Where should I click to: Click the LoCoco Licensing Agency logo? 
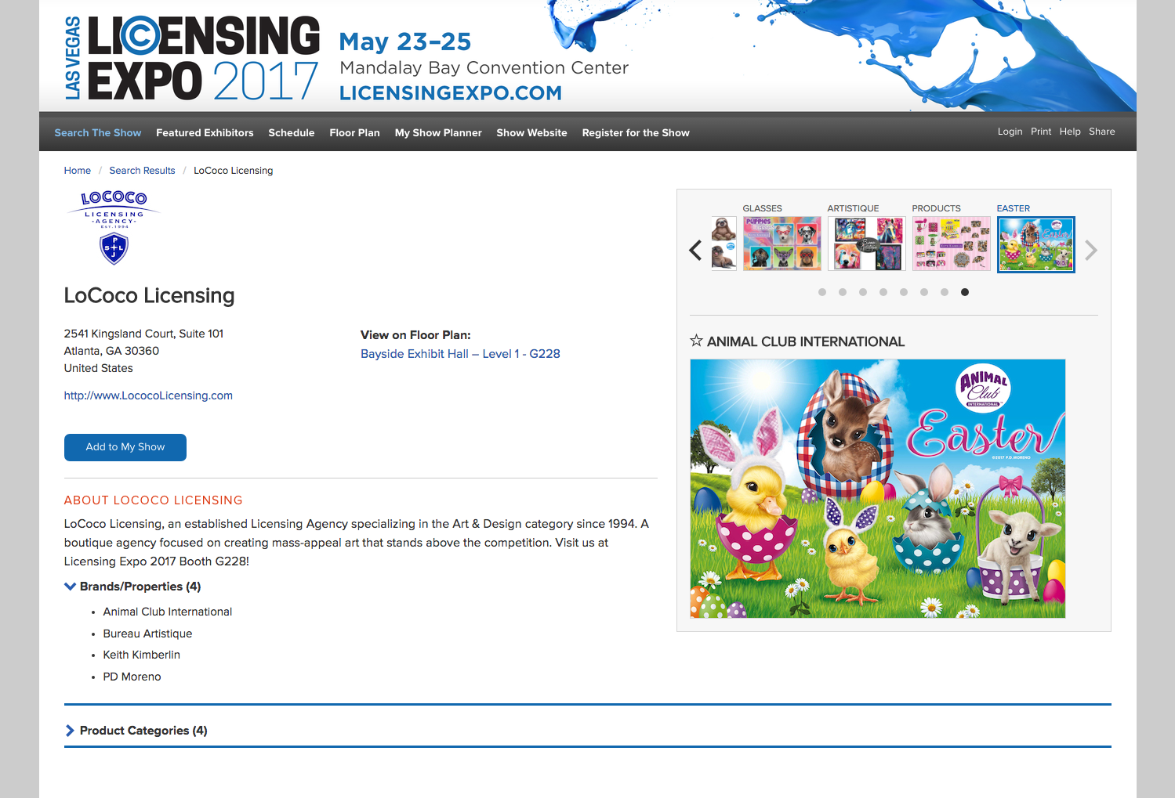[x=114, y=227]
